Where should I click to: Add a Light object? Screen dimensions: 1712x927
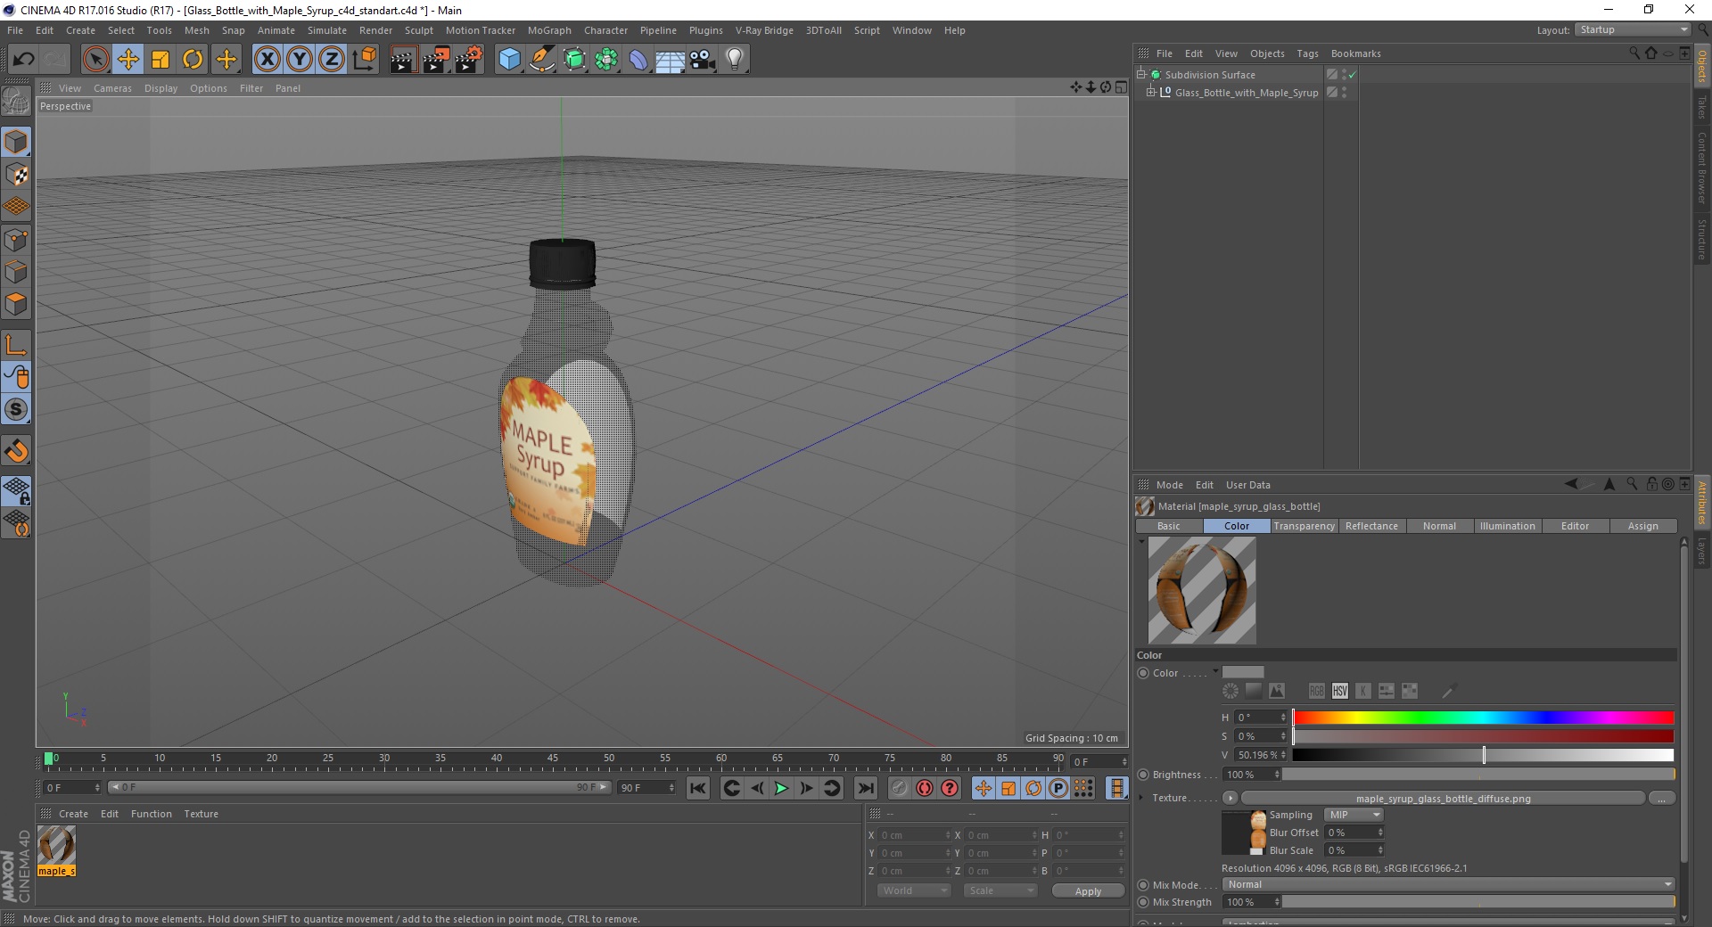point(735,60)
